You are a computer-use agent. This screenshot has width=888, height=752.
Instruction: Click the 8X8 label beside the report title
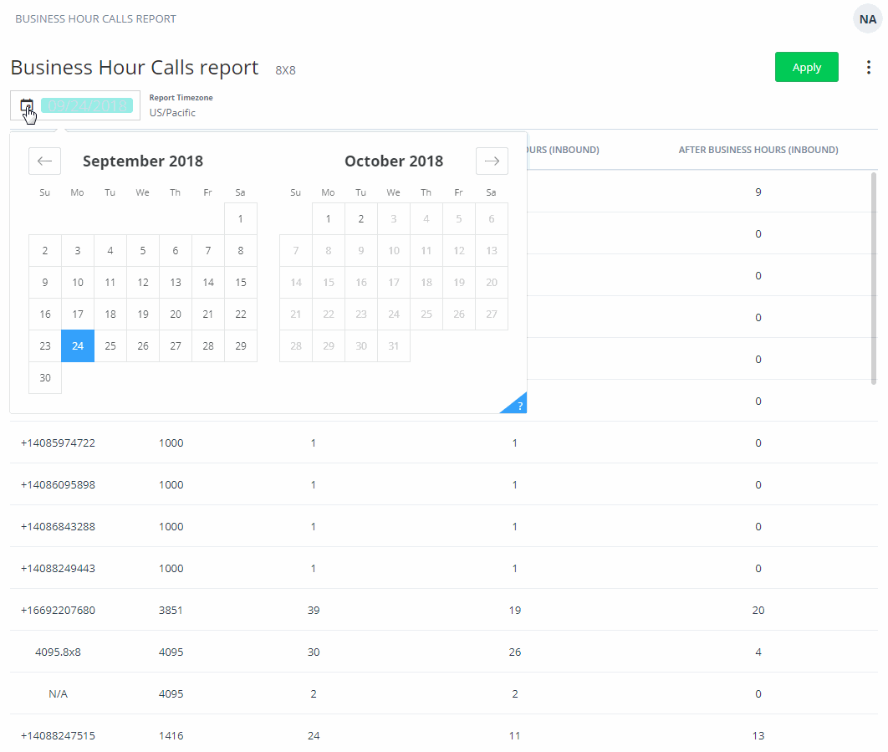coord(284,70)
